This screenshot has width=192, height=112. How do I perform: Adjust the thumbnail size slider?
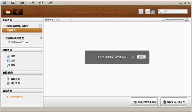pos(169,20)
